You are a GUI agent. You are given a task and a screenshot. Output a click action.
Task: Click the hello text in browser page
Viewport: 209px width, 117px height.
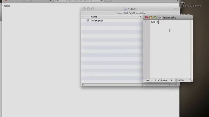click(x=7, y=6)
